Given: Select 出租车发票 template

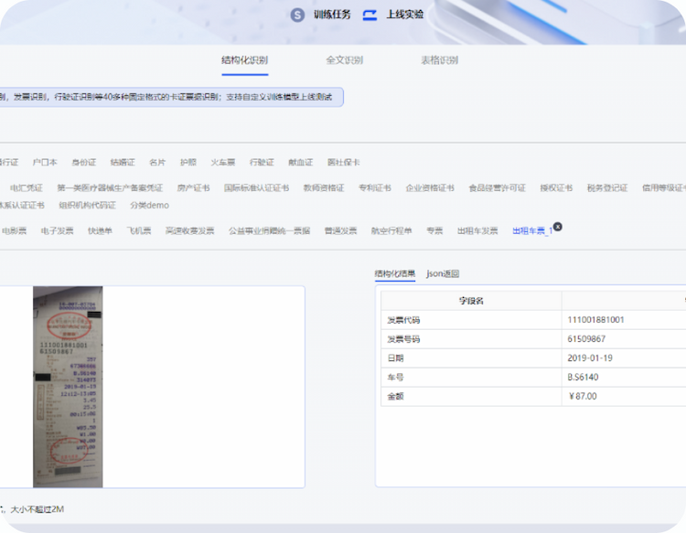Looking at the screenshot, I should (477, 231).
